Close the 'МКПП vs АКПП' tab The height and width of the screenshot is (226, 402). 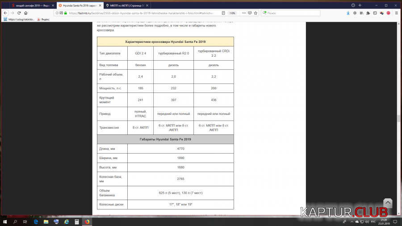pyautogui.click(x=147, y=5)
